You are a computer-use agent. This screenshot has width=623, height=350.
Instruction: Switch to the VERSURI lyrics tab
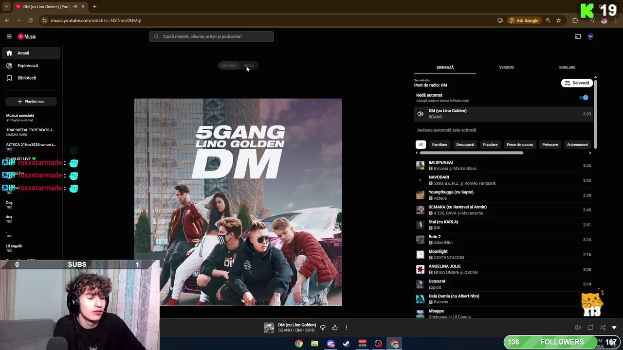[x=506, y=68]
